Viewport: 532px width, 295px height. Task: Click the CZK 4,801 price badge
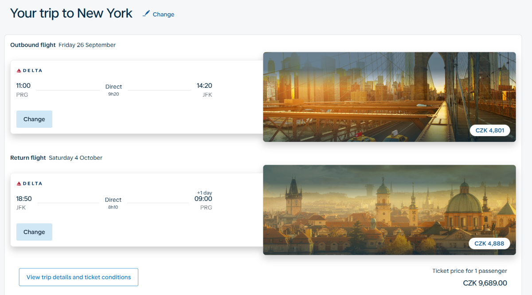coord(490,131)
